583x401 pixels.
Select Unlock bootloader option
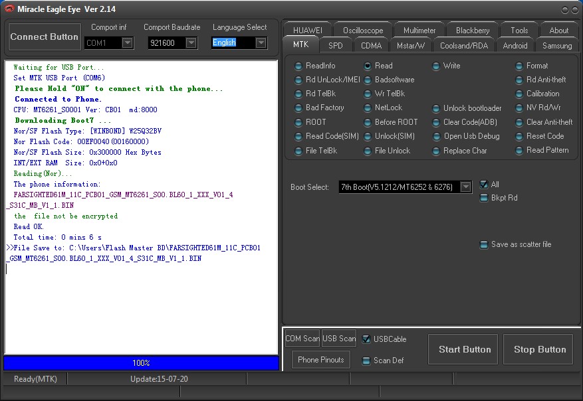pos(437,108)
